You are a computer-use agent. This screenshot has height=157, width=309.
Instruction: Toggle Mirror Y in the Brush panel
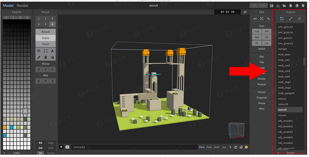(45, 70)
